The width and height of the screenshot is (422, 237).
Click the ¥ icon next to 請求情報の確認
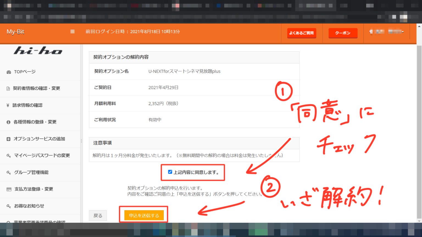9,105
